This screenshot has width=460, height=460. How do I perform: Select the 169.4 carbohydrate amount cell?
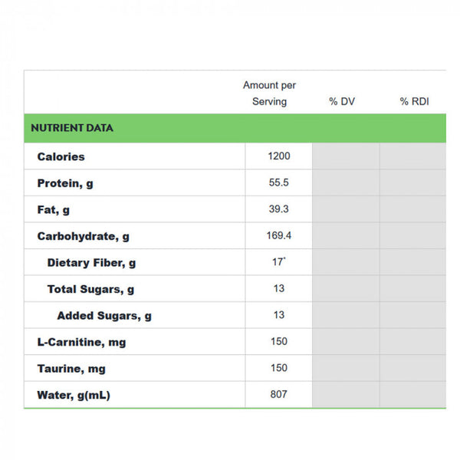coord(278,235)
